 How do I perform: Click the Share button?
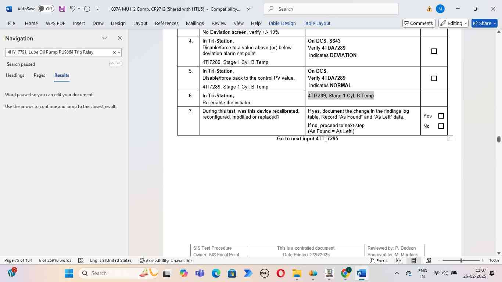(x=484, y=23)
